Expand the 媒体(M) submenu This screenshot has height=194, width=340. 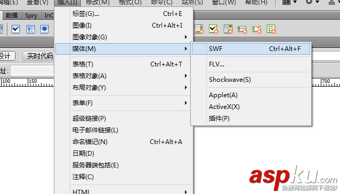pyautogui.click(x=124, y=49)
